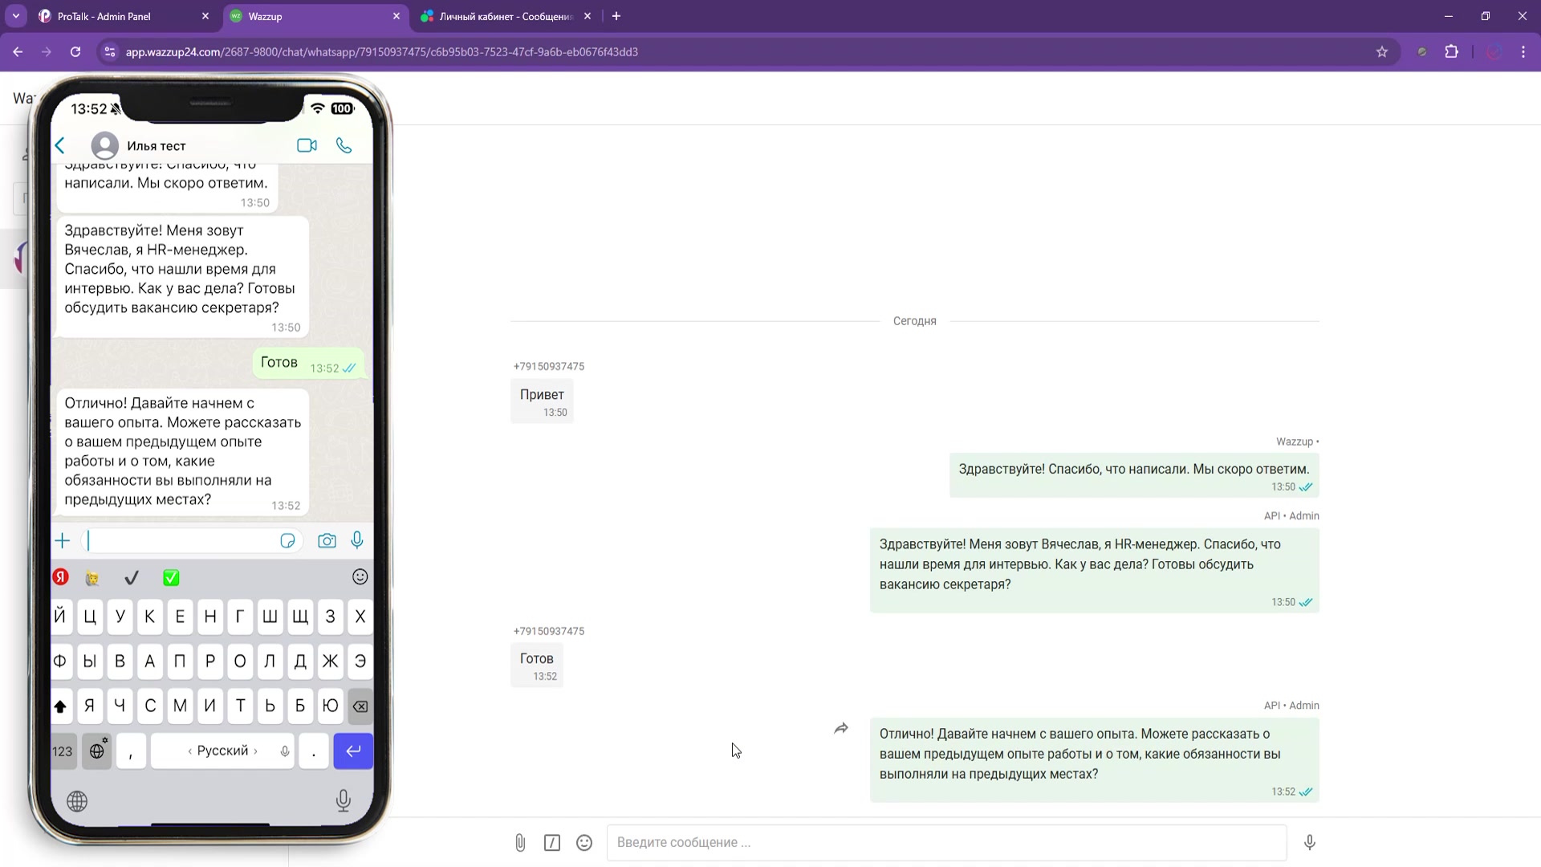1541x867 pixels.
Task: Click the address bar URL
Action: point(382,51)
